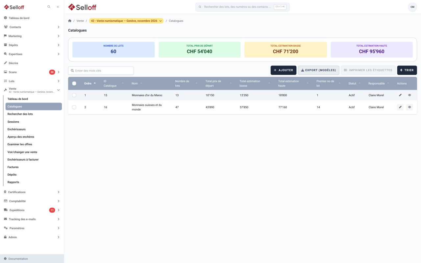Click the Scans badge showing 36
Image resolution: width=421 pixels, height=263 pixels.
coord(52,72)
